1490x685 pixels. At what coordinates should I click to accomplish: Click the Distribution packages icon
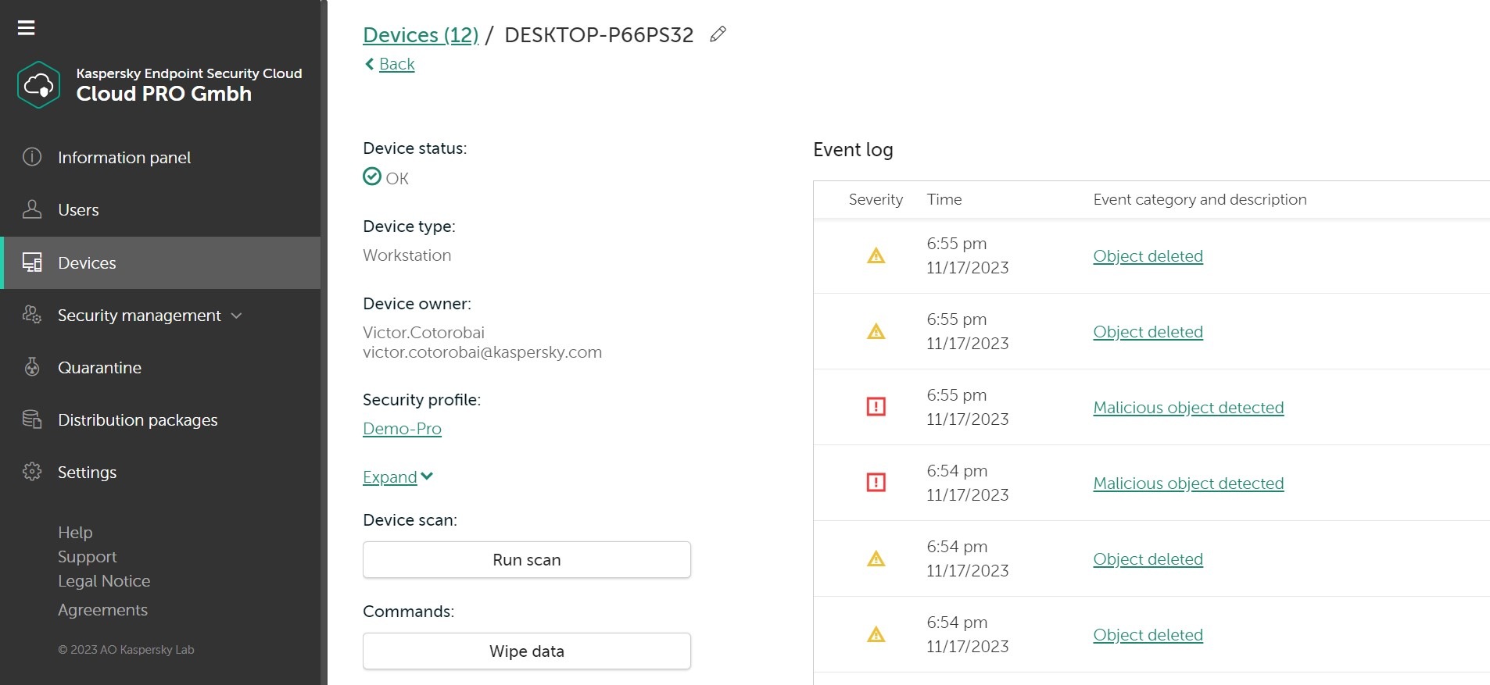32,419
